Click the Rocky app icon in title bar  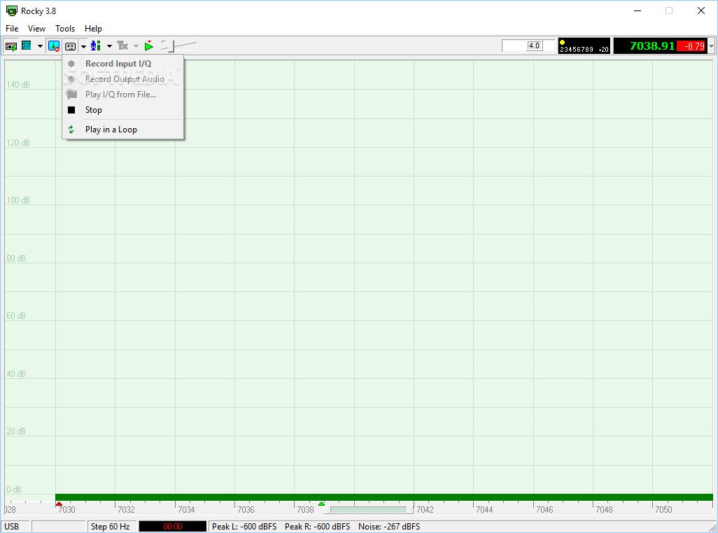tap(11, 11)
